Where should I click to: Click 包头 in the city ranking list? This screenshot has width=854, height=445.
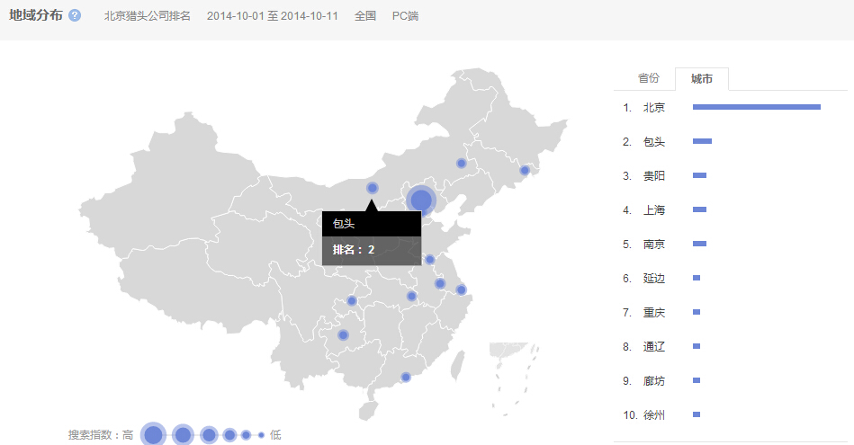pyautogui.click(x=653, y=142)
